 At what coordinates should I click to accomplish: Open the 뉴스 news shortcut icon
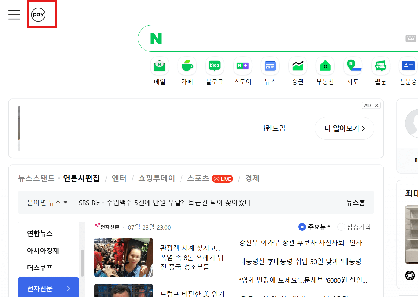click(x=270, y=66)
